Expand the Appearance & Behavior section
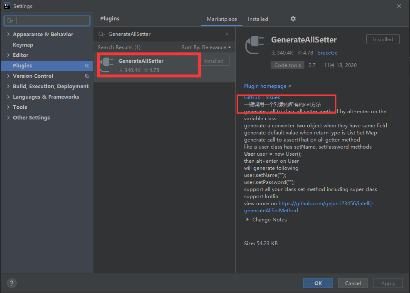410x293 pixels. click(8, 34)
